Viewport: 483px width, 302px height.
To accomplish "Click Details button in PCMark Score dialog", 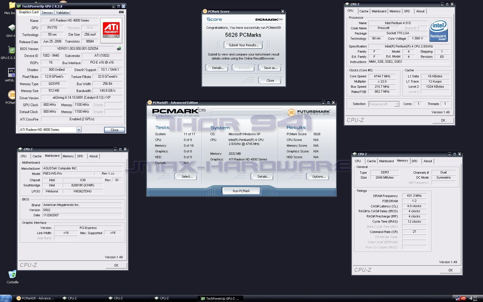I will 218,68.
